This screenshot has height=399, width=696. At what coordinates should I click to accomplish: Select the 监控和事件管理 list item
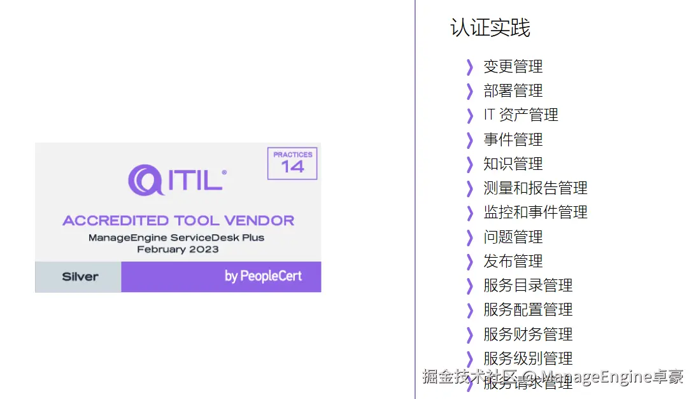[x=536, y=212]
